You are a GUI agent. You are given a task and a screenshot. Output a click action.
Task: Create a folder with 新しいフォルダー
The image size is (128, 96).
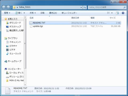tap(69, 13)
